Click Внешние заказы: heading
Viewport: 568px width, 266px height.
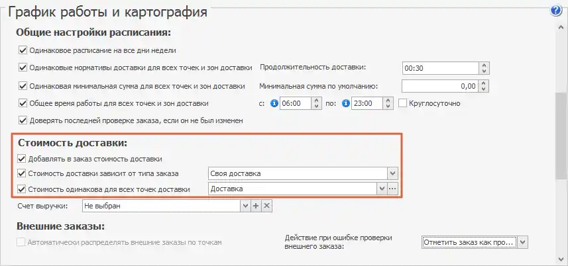[61, 226]
